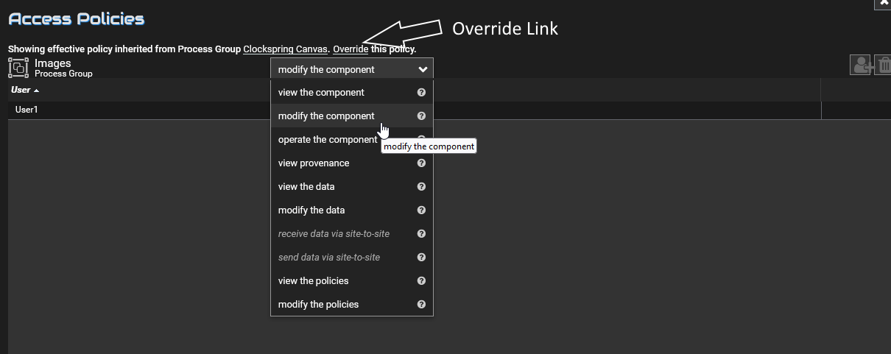Pick 'modify the data' from dropdown

(x=311, y=210)
